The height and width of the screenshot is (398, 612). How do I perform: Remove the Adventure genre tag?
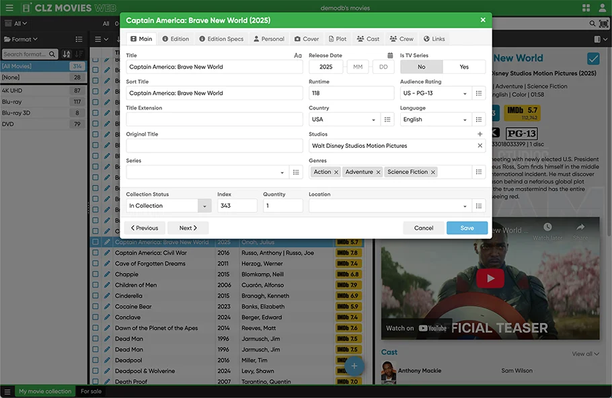378,172
